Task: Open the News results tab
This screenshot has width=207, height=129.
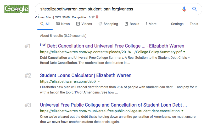Action: [x=63, y=24]
